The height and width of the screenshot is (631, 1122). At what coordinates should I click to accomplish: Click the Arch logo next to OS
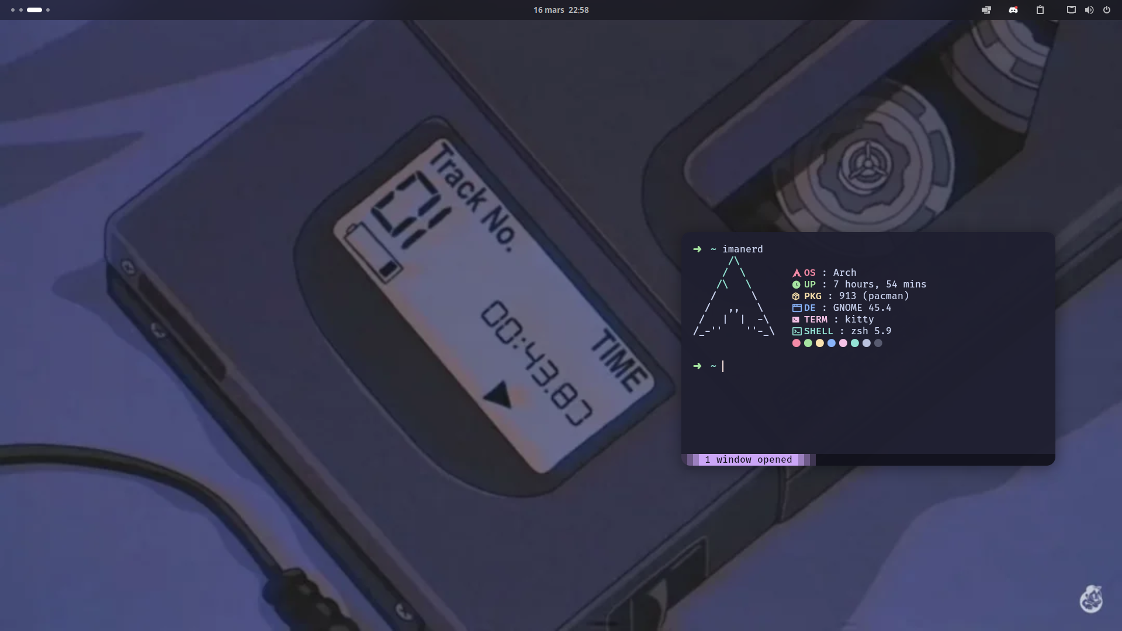tap(796, 273)
